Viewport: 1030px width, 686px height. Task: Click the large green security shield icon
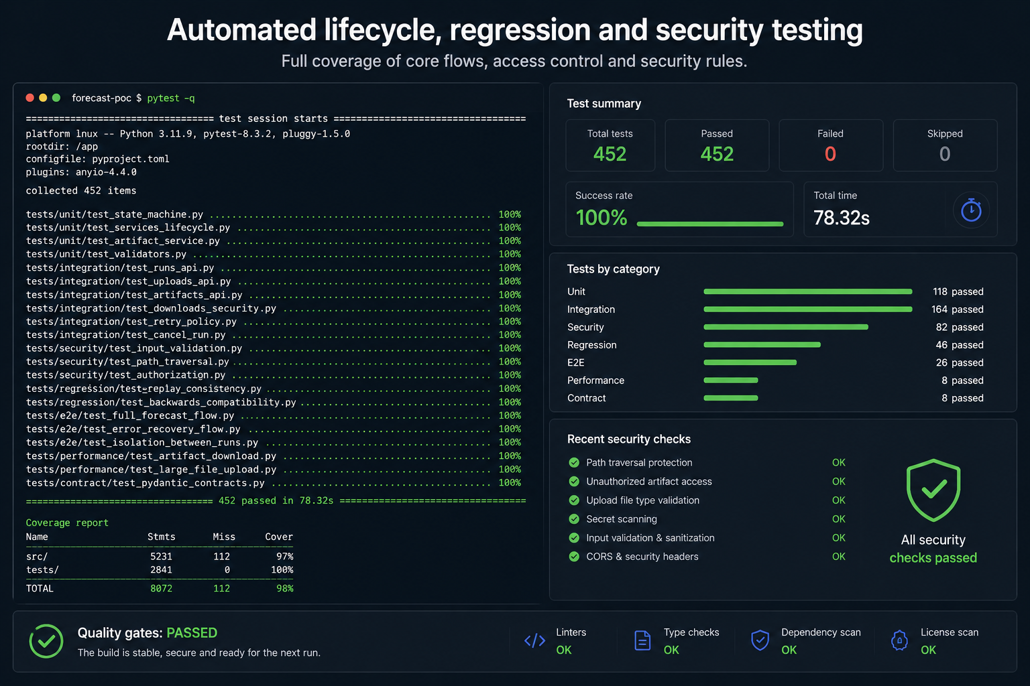[933, 490]
